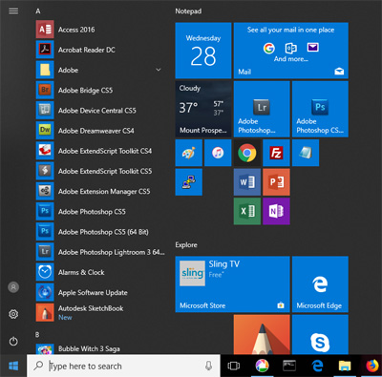Open Adobe Bridge CS5
This screenshot has height=377, width=382.
pyautogui.click(x=100, y=91)
